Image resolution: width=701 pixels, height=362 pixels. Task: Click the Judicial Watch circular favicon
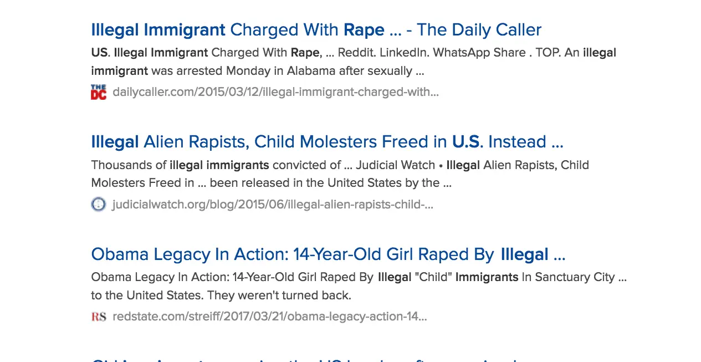(98, 205)
